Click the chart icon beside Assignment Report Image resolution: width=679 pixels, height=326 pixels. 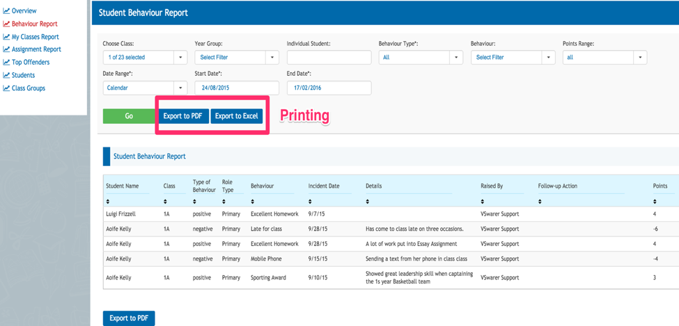tap(6, 49)
